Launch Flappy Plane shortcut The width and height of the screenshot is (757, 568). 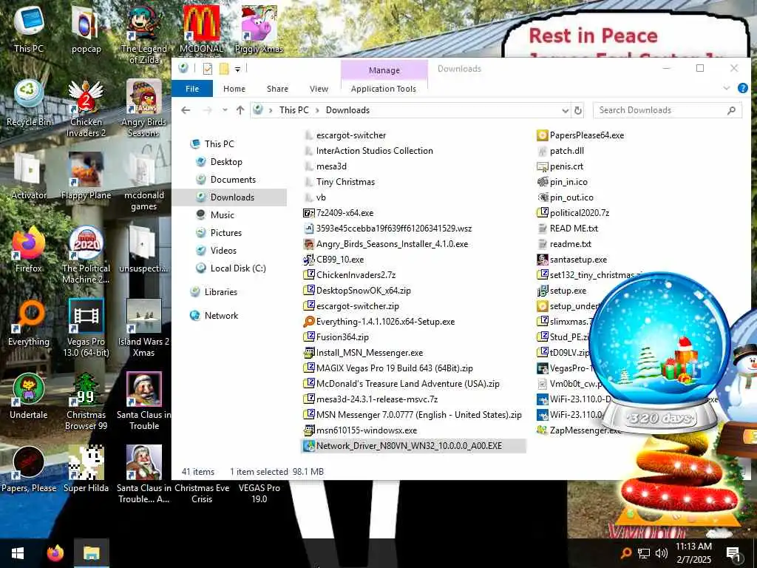[86, 176]
